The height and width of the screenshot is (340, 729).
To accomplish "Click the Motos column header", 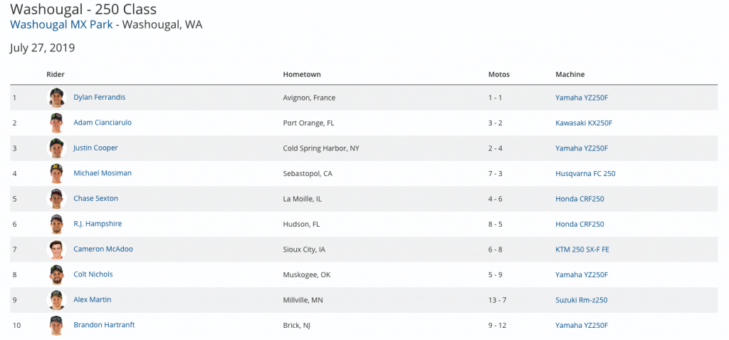I will tap(498, 74).
